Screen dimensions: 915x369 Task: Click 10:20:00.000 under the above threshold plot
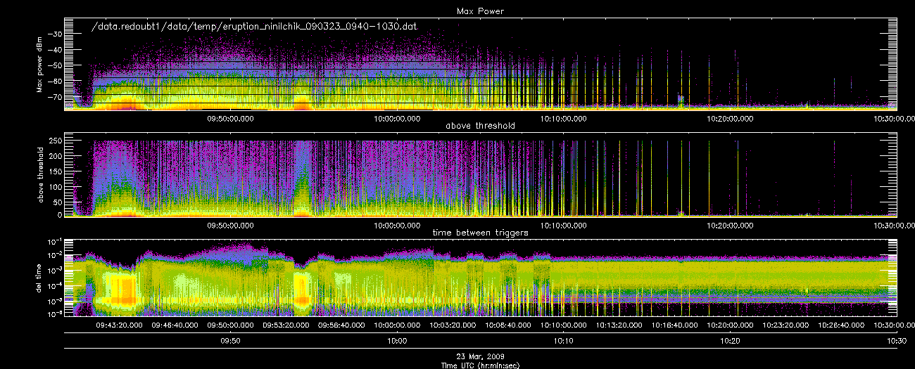730,226
